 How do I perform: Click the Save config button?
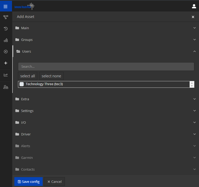29,182
